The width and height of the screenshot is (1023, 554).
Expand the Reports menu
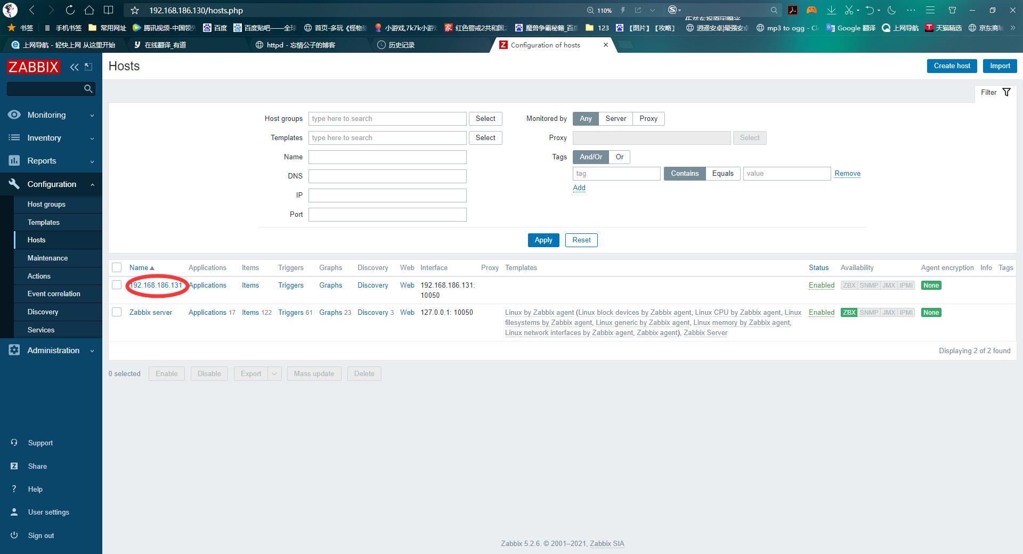[51, 161]
